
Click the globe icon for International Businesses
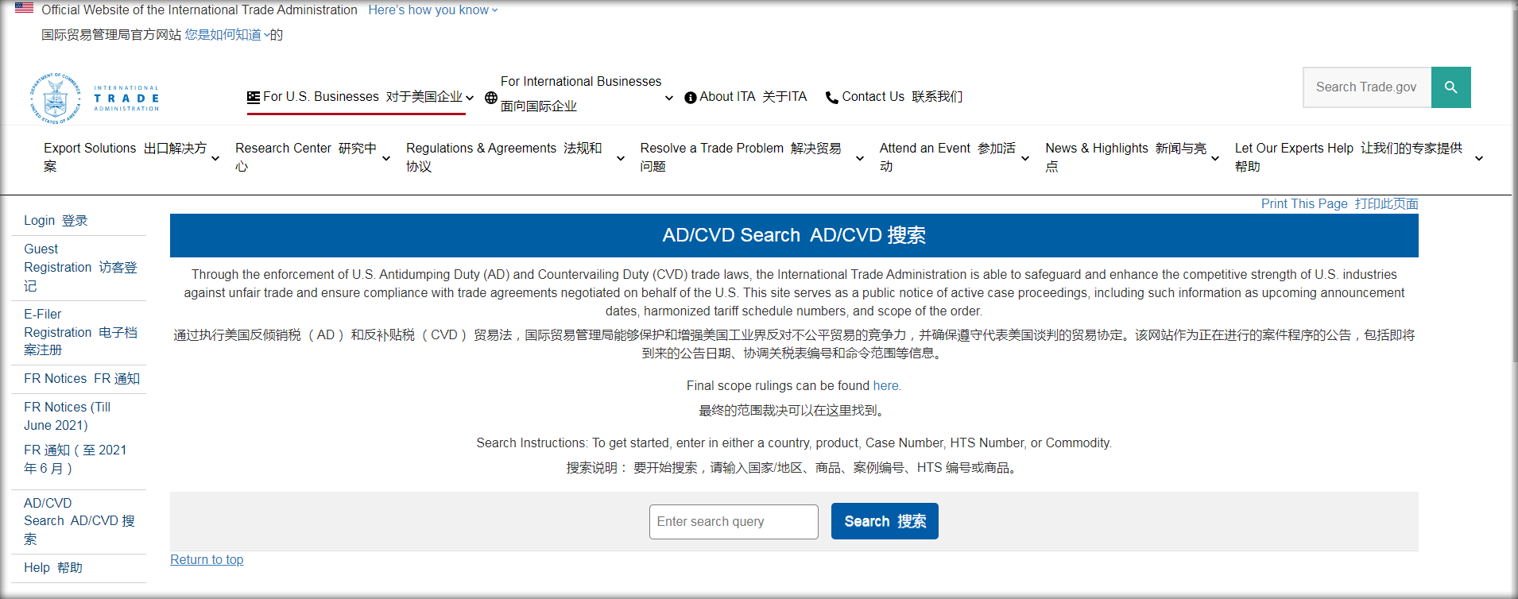click(x=491, y=98)
